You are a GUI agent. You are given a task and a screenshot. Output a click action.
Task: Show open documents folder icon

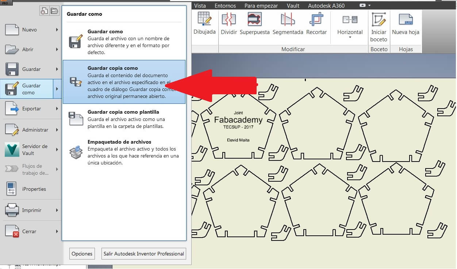[54, 11]
